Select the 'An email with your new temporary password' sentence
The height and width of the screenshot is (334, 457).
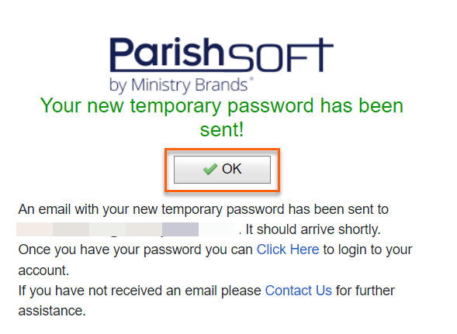point(203,209)
